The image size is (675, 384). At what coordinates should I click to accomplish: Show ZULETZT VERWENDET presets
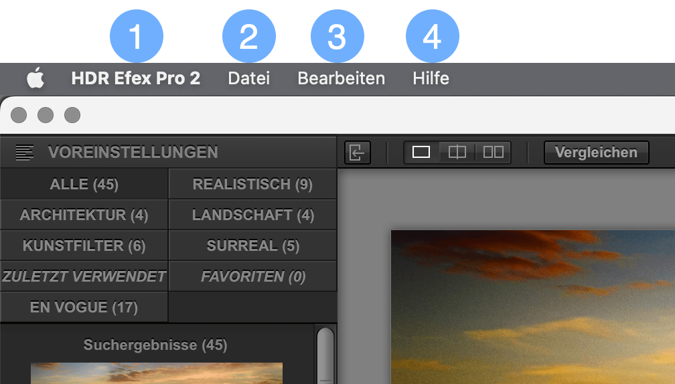(x=84, y=276)
